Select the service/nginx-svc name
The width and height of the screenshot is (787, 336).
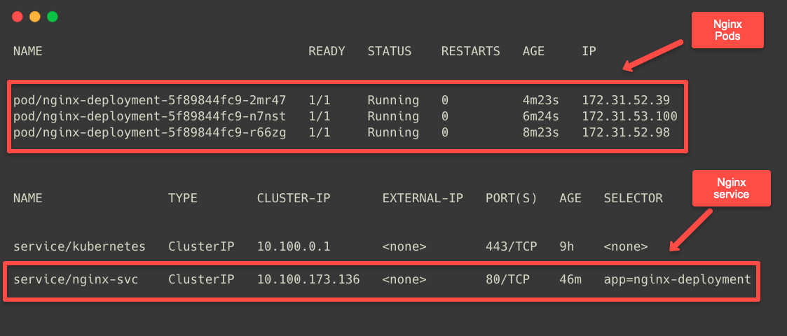[76, 279]
